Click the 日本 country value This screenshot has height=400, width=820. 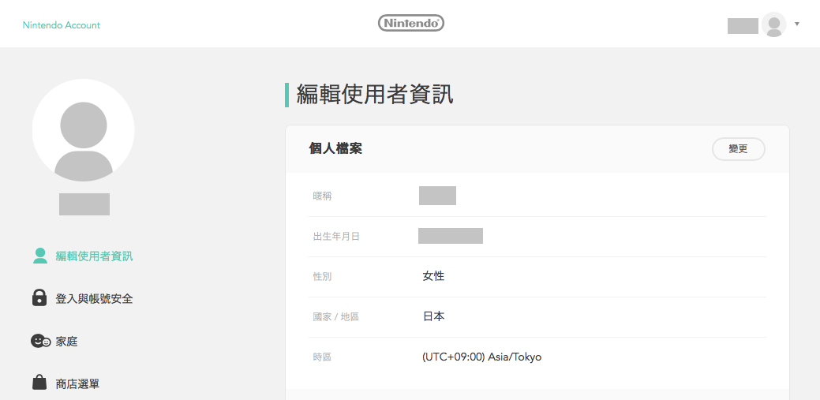click(x=433, y=316)
